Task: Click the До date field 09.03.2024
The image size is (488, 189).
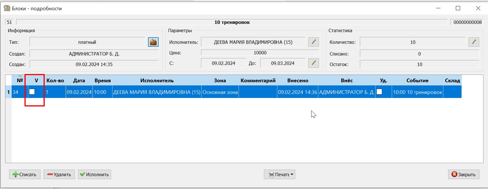Action: [283, 63]
